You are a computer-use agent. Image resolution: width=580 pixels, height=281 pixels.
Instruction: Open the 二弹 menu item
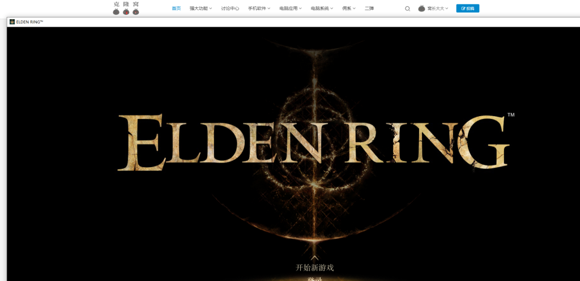coord(369,8)
